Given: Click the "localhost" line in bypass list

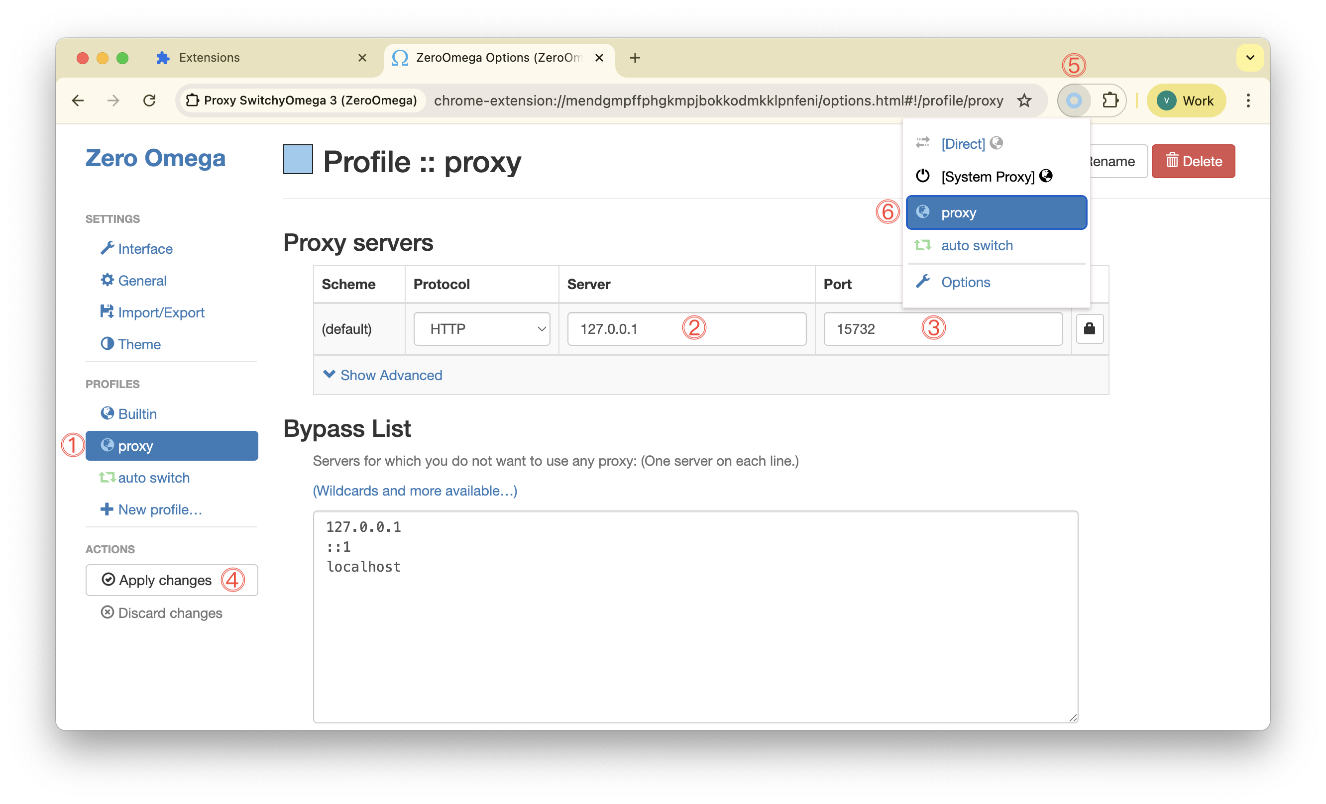Looking at the screenshot, I should pyautogui.click(x=364, y=566).
